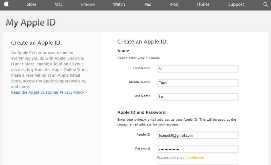Viewport: 271px width, 165px height.
Task: Open the Support nav item
Action: (x=236, y=4)
